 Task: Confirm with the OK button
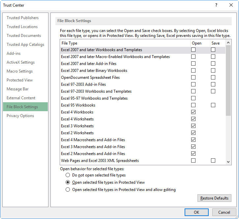click(x=196, y=212)
